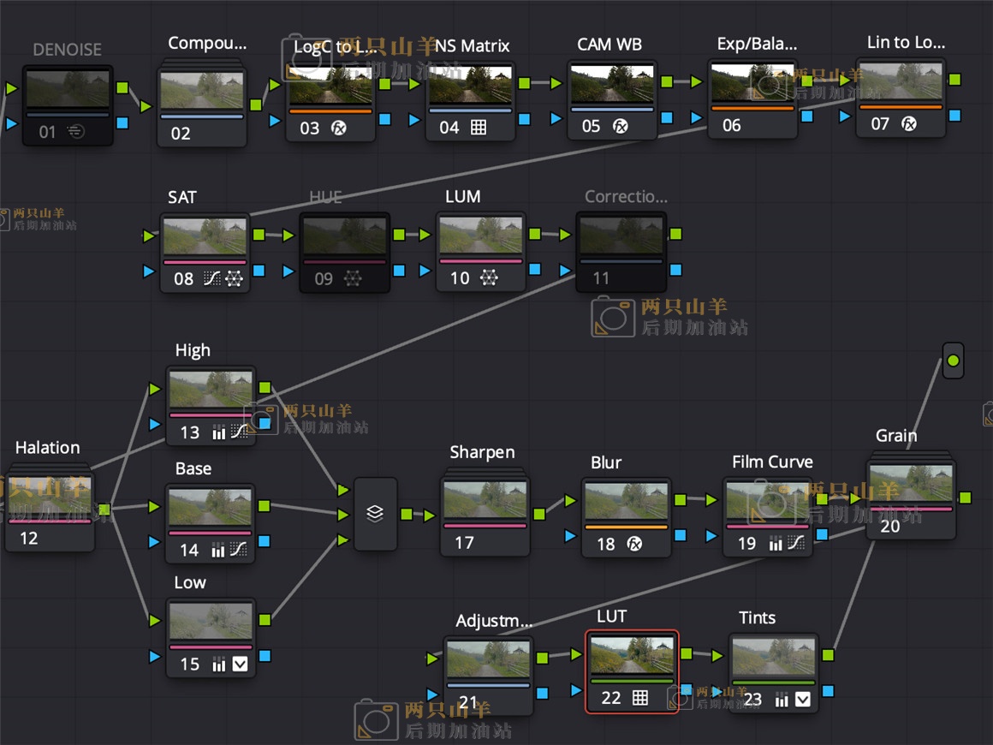Click the chevron box icon on Tints node
This screenshot has height=745, width=993.
(802, 700)
